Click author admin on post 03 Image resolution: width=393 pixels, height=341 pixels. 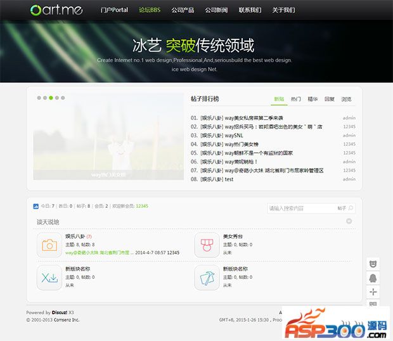349,135
